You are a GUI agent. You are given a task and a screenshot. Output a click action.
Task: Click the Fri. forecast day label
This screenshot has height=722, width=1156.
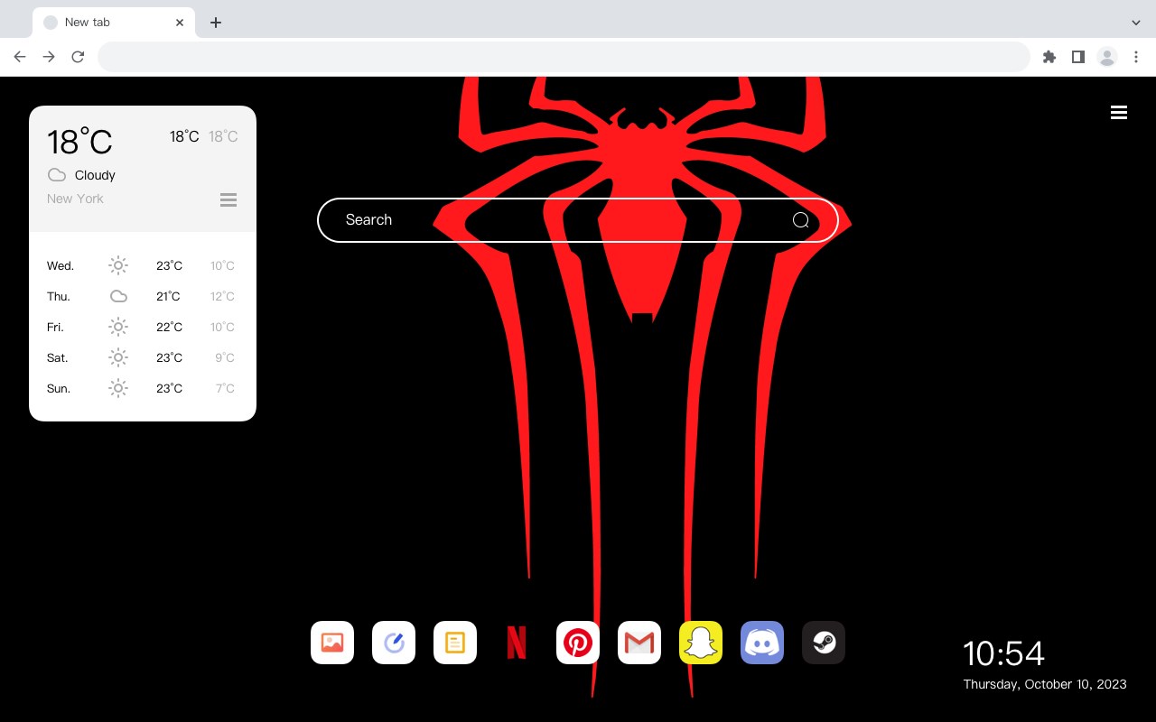[55, 327]
